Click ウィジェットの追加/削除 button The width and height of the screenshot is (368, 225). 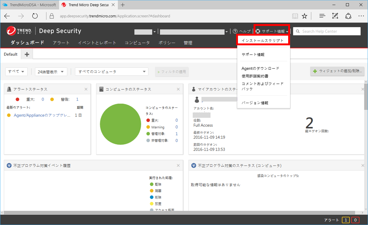(337, 71)
